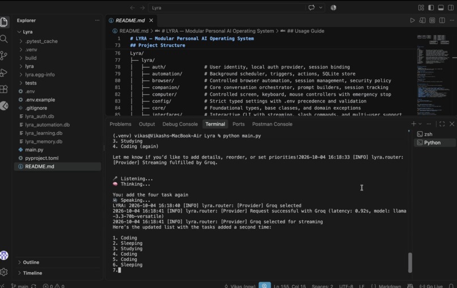Image resolution: width=457 pixels, height=288 pixels.
Task: Open editor More Actions ellipsis
Action: pos(452,20)
